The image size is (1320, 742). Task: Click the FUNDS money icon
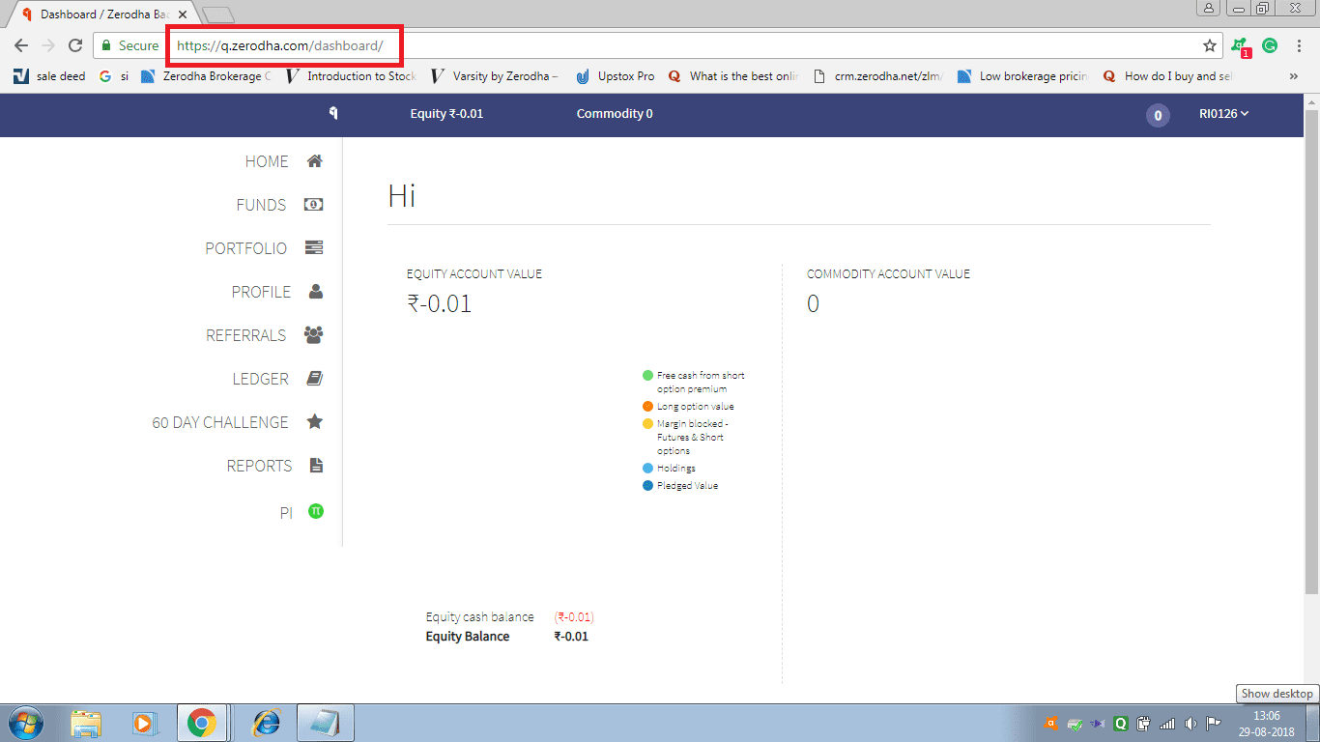(314, 205)
